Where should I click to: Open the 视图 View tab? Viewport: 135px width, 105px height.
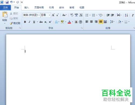tap(82, 8)
